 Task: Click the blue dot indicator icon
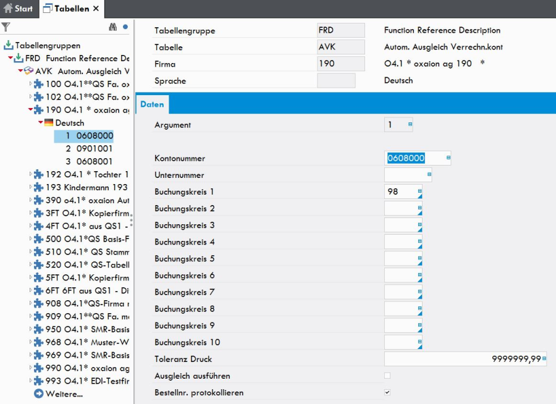pyautogui.click(x=125, y=27)
